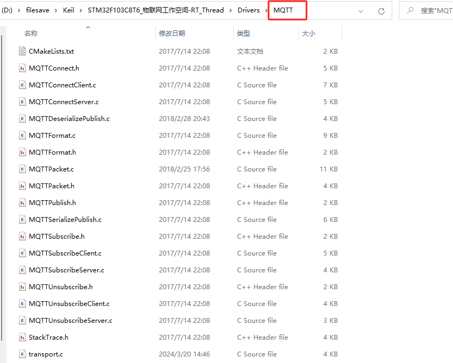Screen dimensions: 453x363
Task: Select the file name MQTTConnectServer.c
Action: (x=63, y=101)
